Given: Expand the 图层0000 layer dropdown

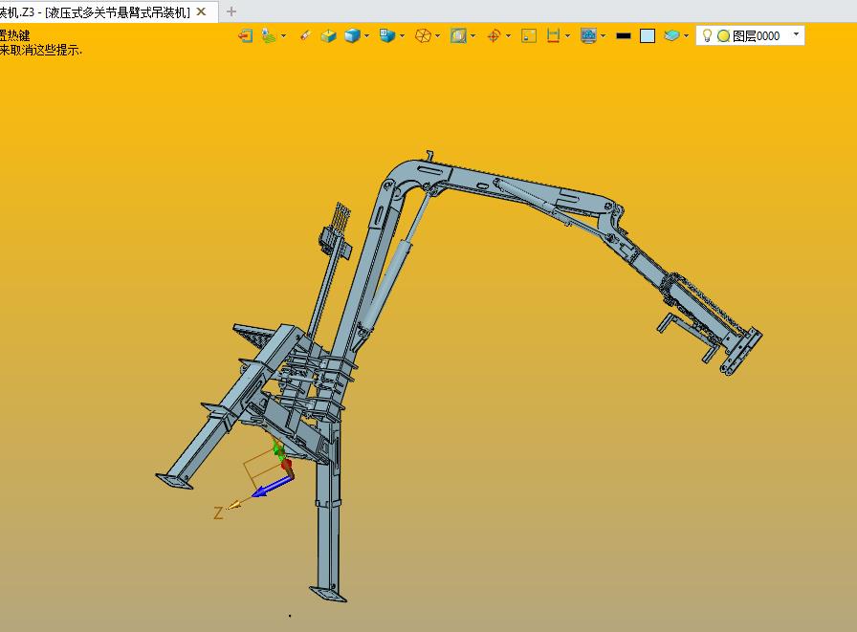Looking at the screenshot, I should point(797,34).
